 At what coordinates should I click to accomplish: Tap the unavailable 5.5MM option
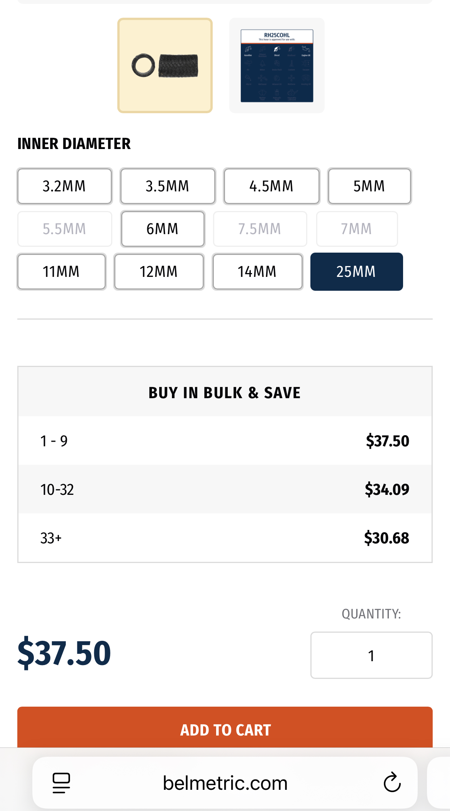click(65, 229)
